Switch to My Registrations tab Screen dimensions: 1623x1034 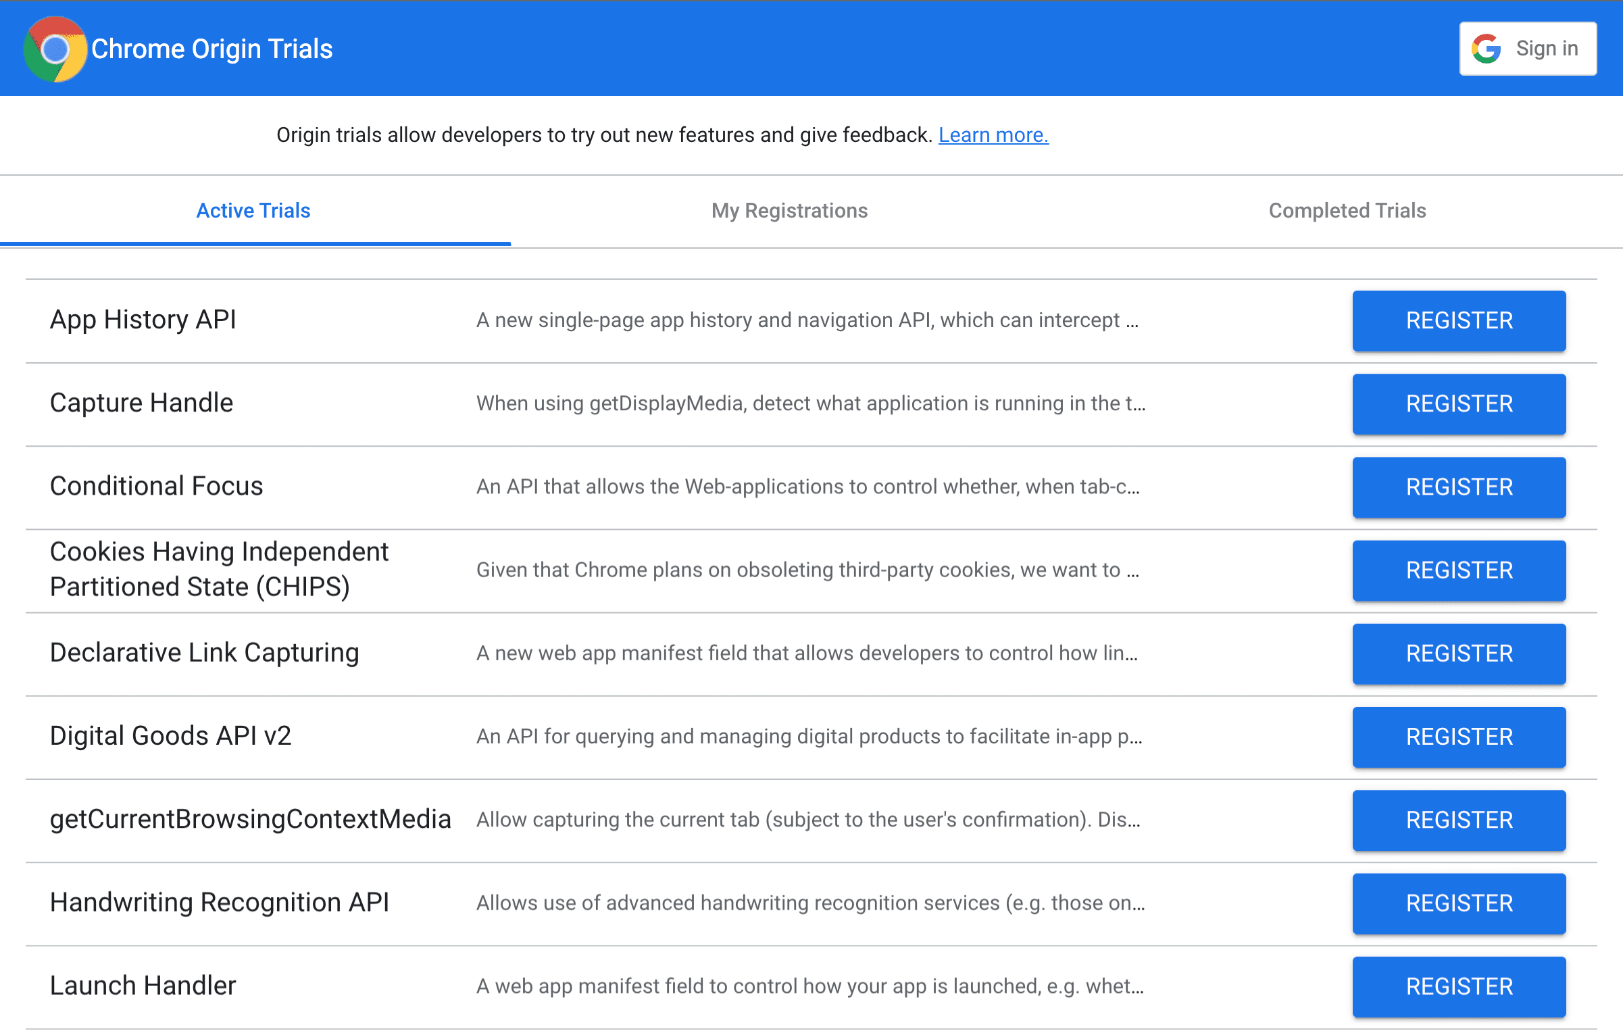coord(789,211)
